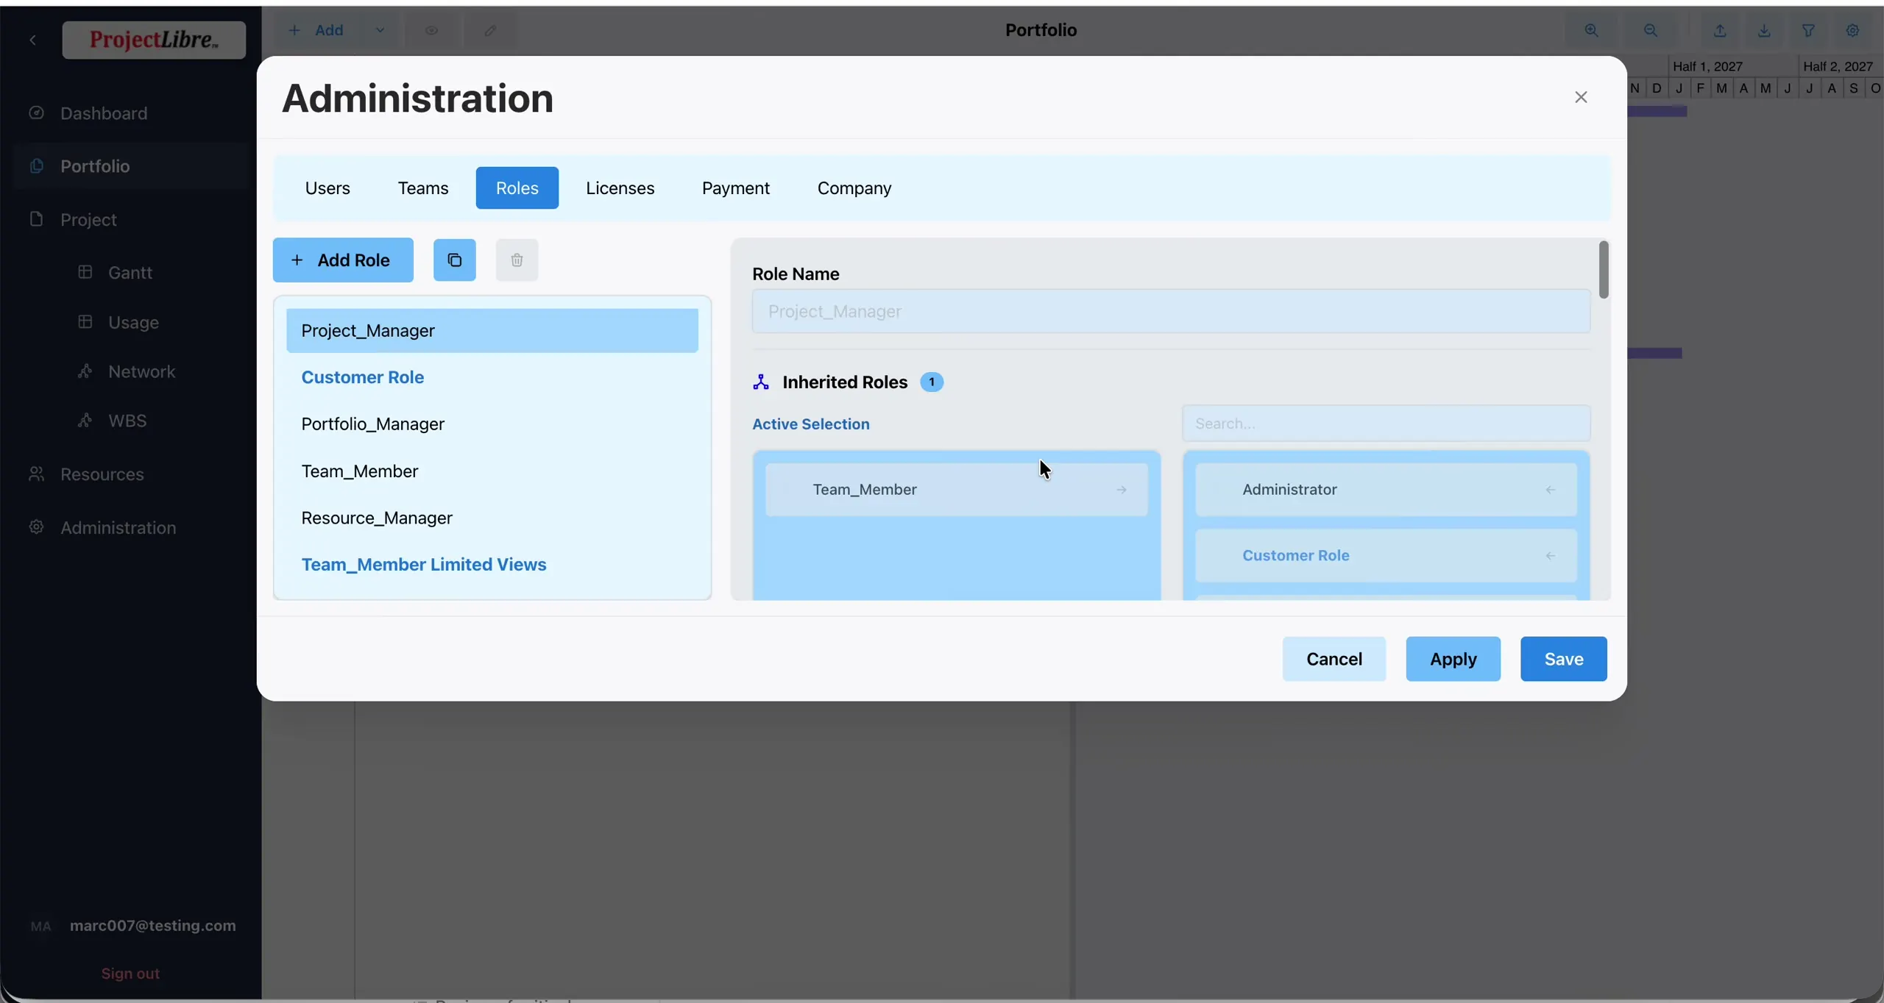The image size is (1884, 1003).
Task: Click the Role Name input field
Action: [x=1171, y=311]
